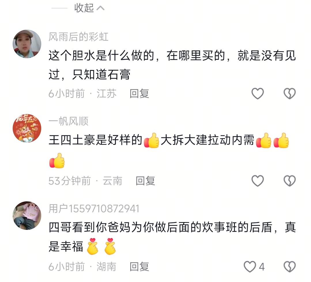
Task: Tap the like count number 4
Action: click(x=262, y=267)
